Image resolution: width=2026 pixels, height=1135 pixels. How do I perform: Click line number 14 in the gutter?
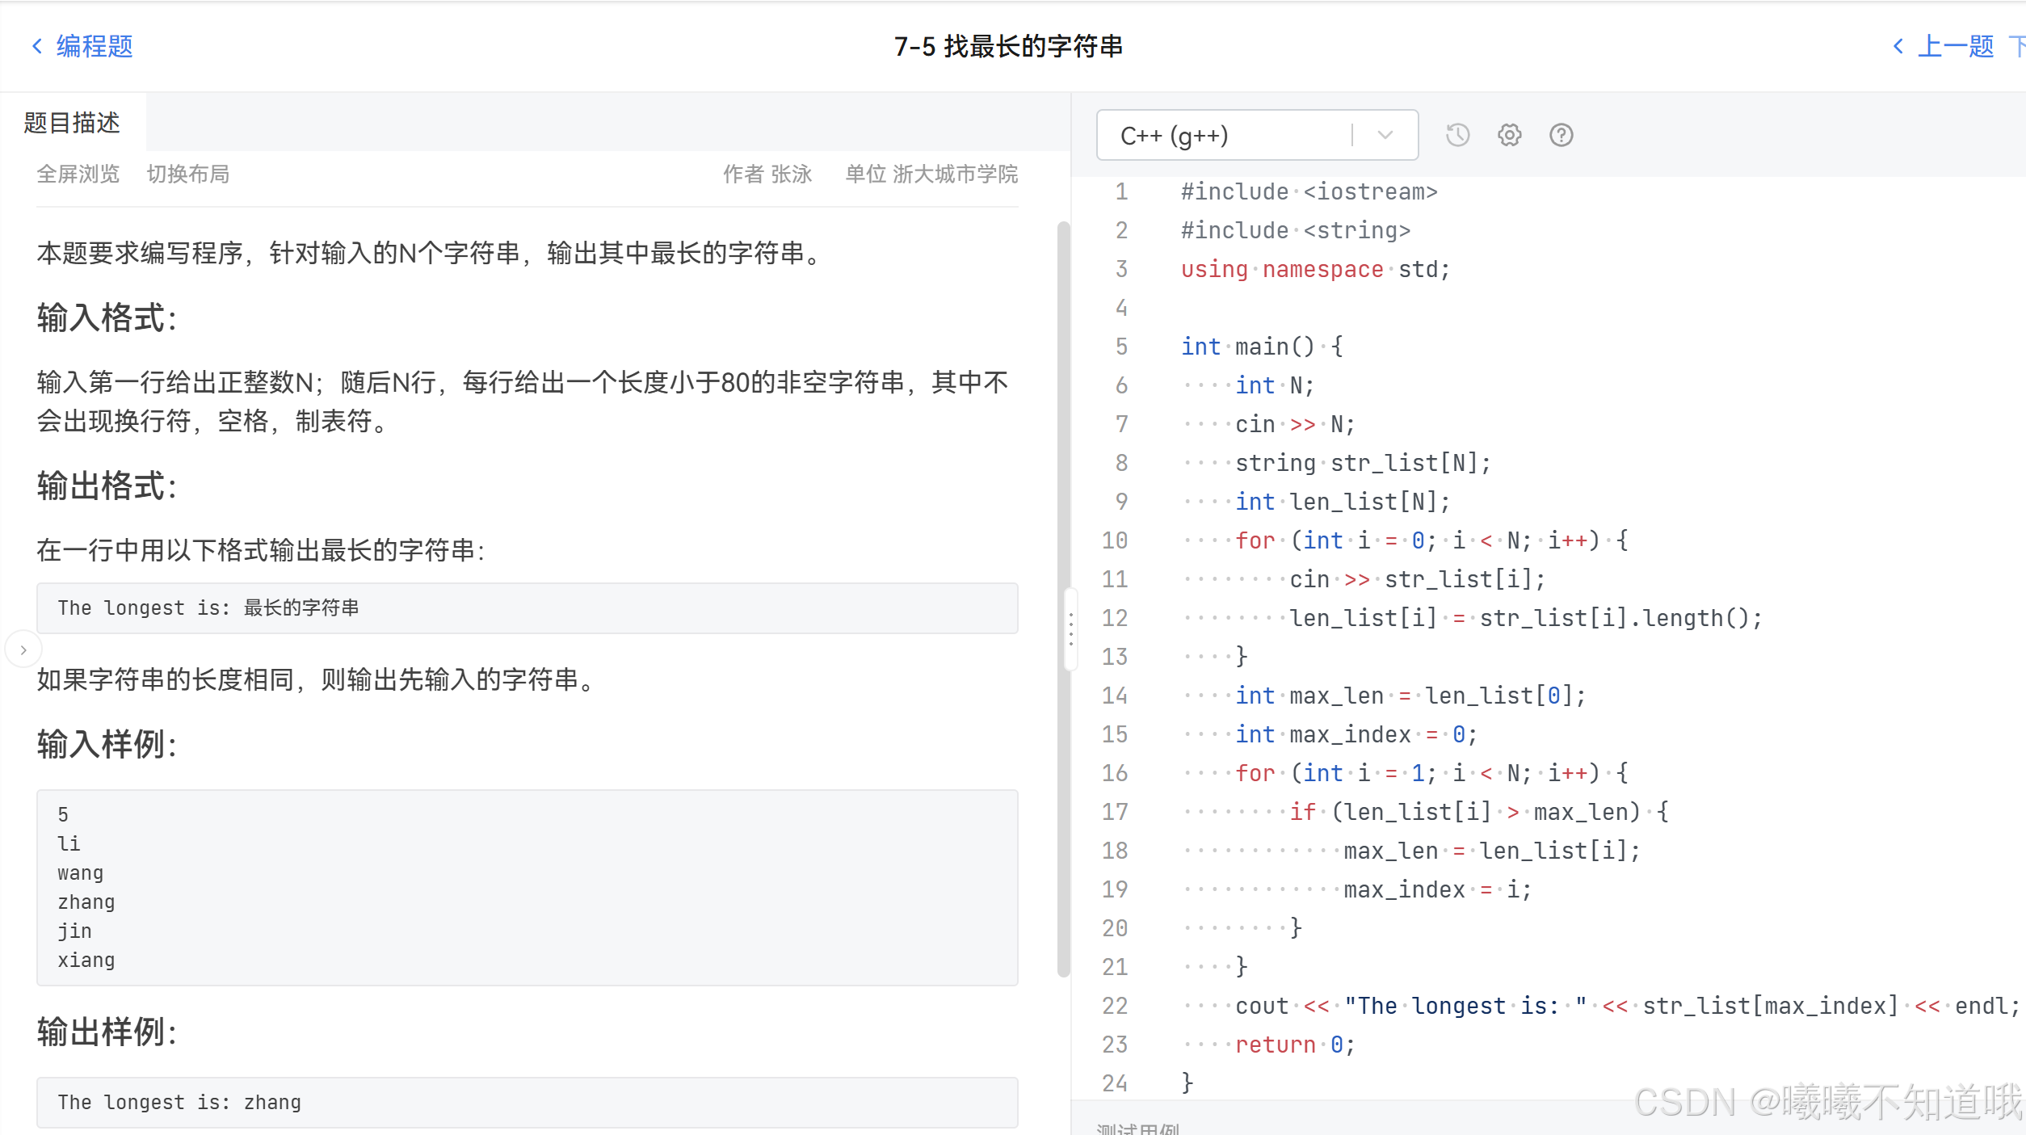point(1114,696)
